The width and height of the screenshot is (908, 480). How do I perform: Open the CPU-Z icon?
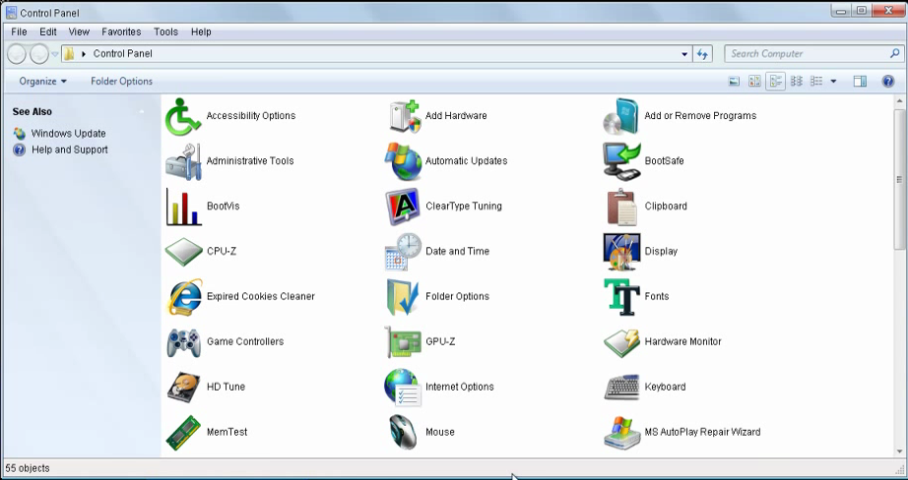click(183, 252)
